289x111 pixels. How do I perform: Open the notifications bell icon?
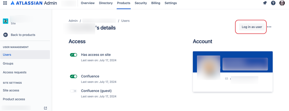[265, 3]
